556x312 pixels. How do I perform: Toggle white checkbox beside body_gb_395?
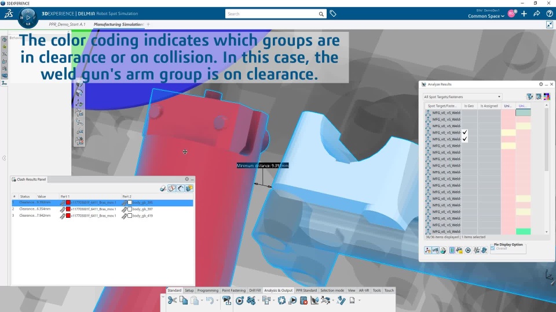pyautogui.click(x=130, y=203)
